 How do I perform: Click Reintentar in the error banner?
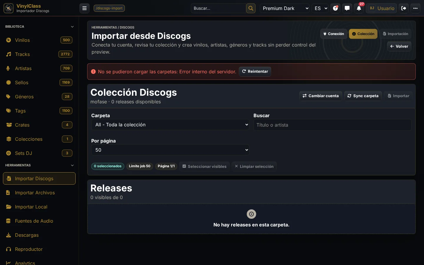[255, 72]
